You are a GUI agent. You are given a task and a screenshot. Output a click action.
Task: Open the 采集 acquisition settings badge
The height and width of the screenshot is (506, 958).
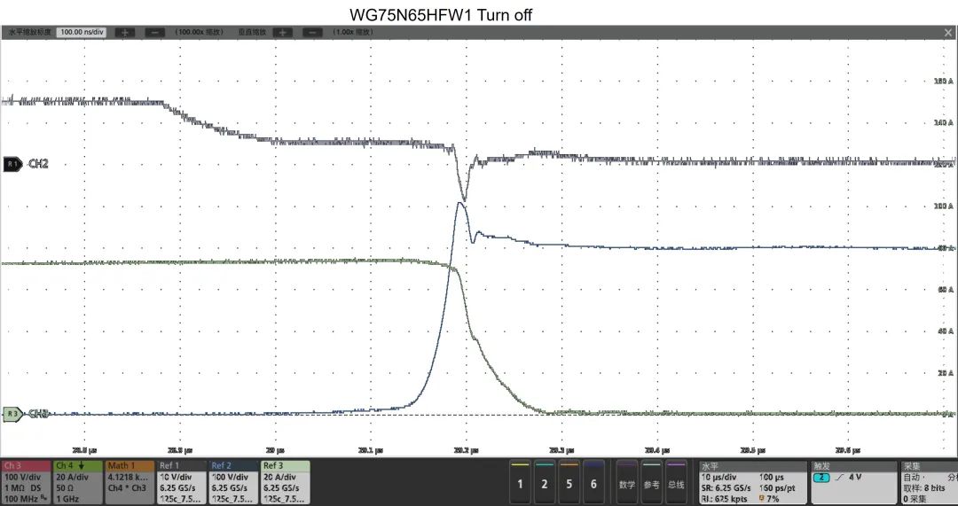(x=929, y=482)
